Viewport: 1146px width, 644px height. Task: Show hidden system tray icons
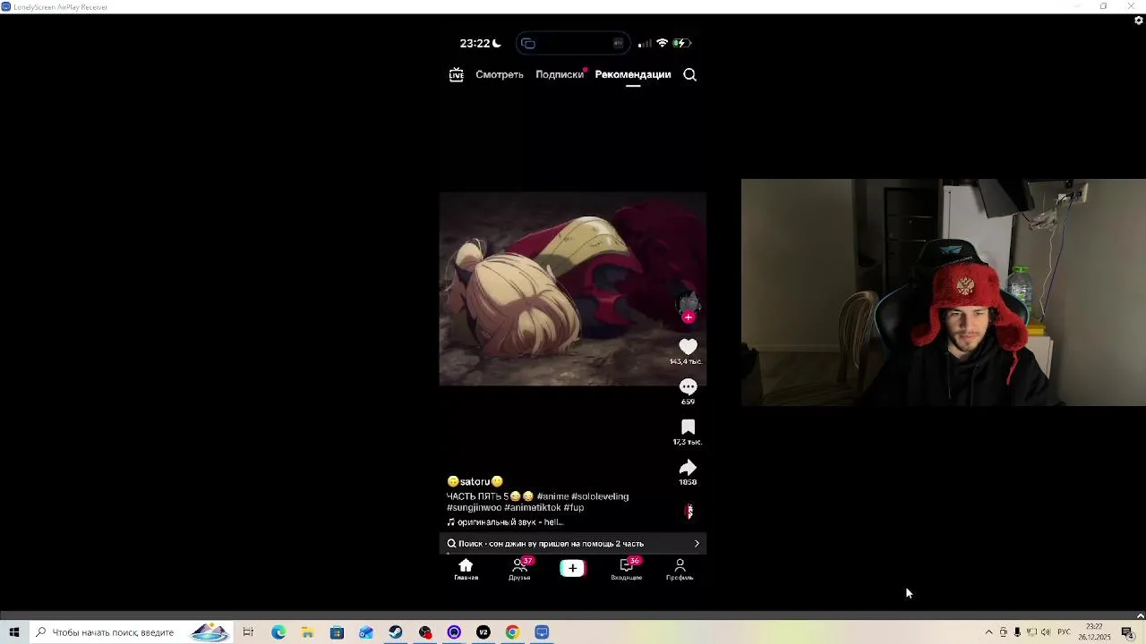(988, 632)
